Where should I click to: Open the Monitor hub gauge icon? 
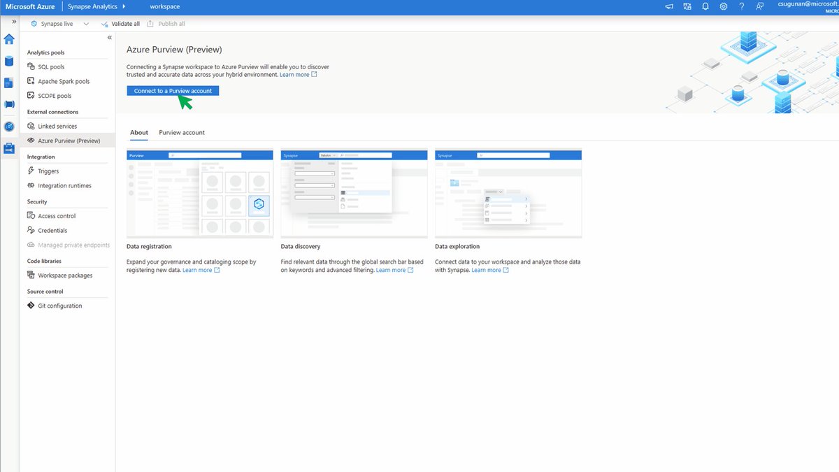pos(9,127)
